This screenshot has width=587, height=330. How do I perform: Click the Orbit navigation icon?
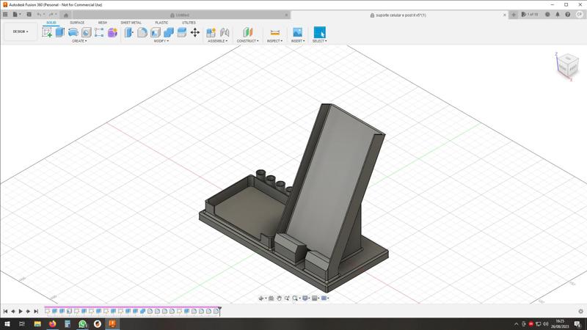262,298
